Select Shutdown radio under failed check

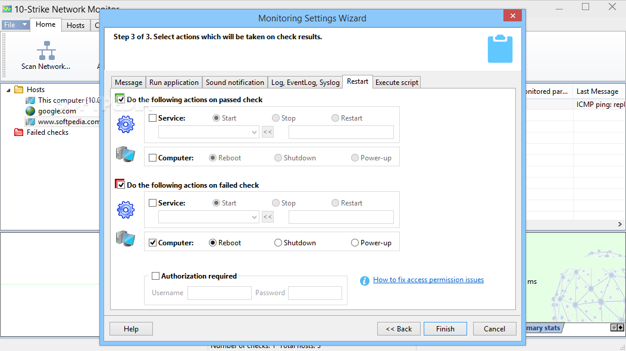pyautogui.click(x=278, y=243)
